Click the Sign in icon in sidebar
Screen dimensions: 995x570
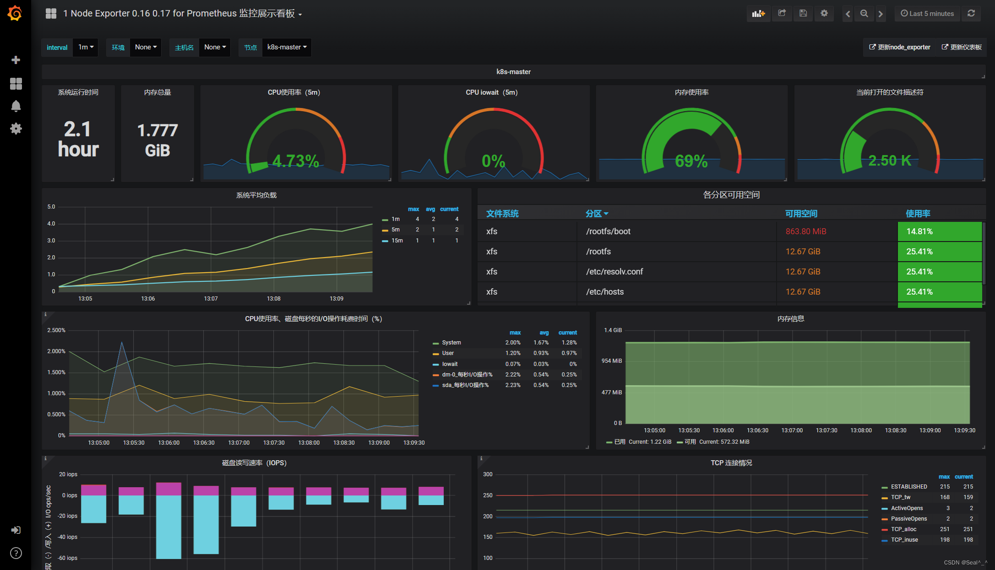(x=16, y=530)
